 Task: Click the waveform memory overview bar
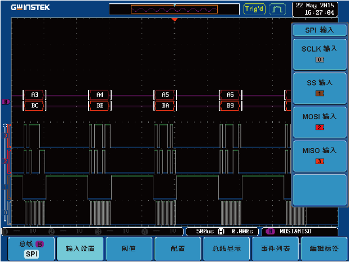coord(174,10)
